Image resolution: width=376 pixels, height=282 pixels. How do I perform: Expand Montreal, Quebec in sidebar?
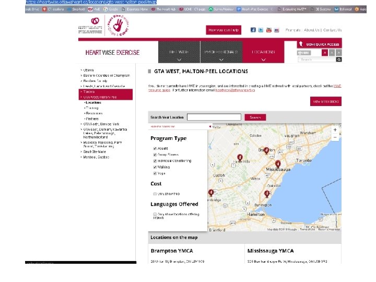point(96,157)
